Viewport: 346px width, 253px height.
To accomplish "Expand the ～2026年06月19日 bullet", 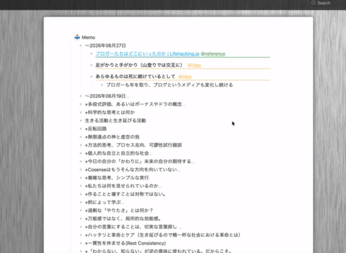I will pyautogui.click(x=81, y=96).
